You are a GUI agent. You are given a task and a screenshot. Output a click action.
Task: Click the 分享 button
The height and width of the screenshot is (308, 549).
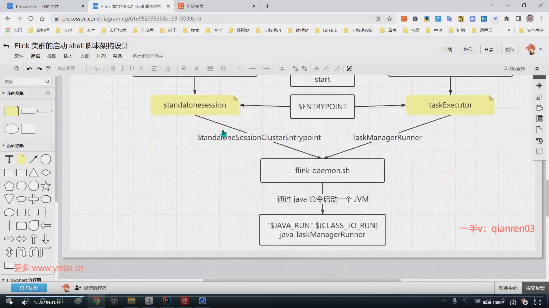click(x=489, y=50)
